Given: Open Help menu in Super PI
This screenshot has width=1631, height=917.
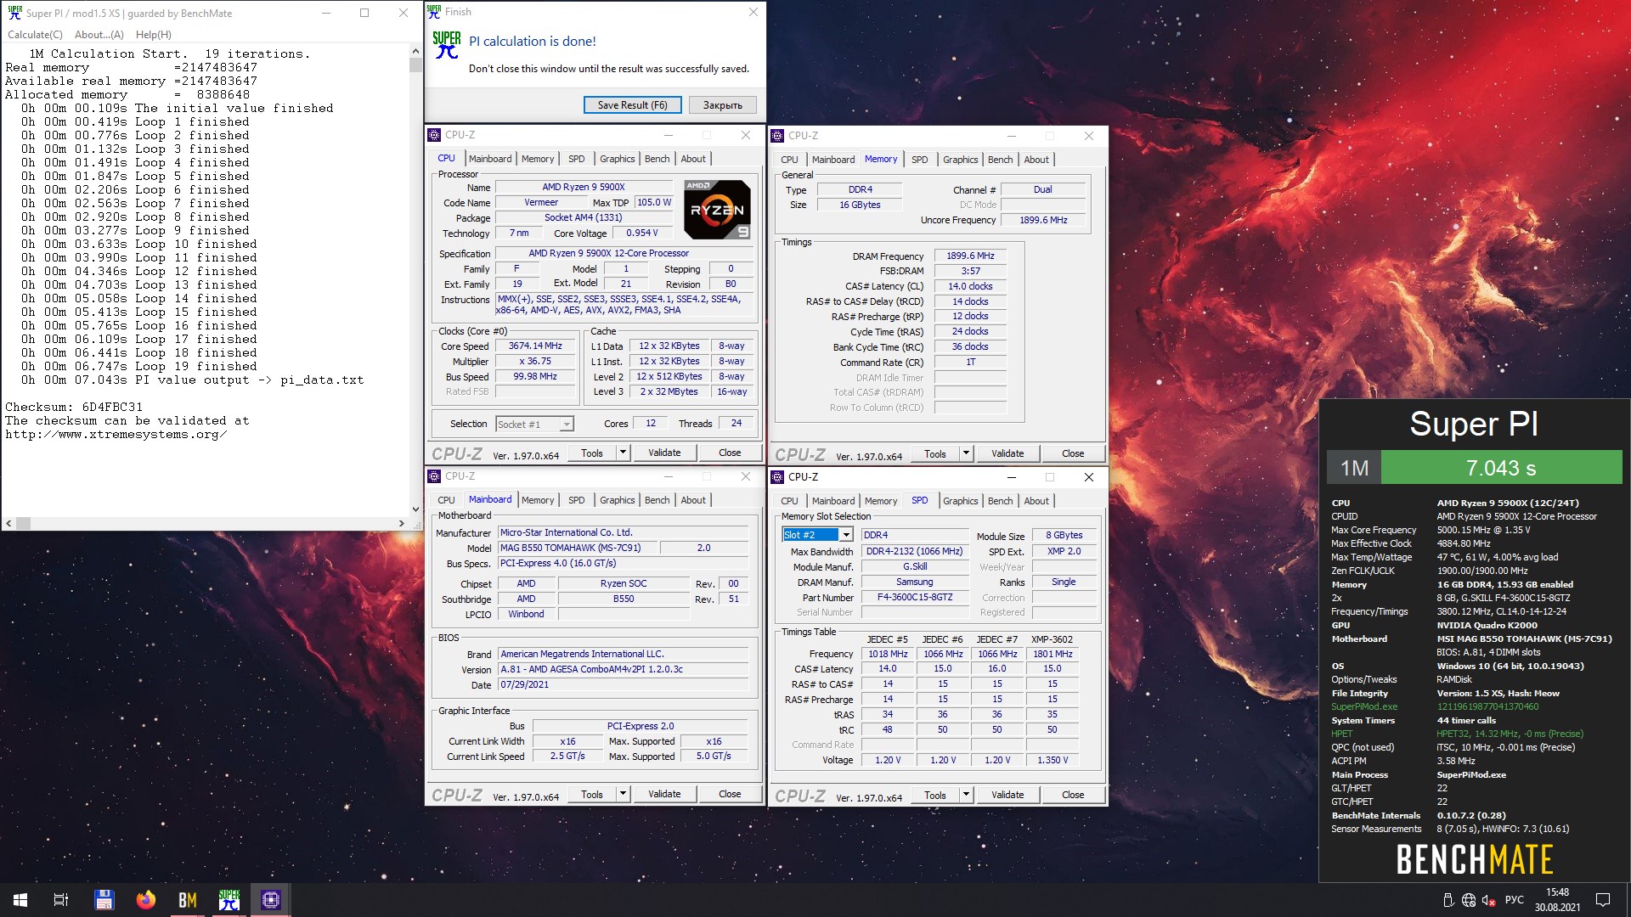Looking at the screenshot, I should tap(154, 35).
